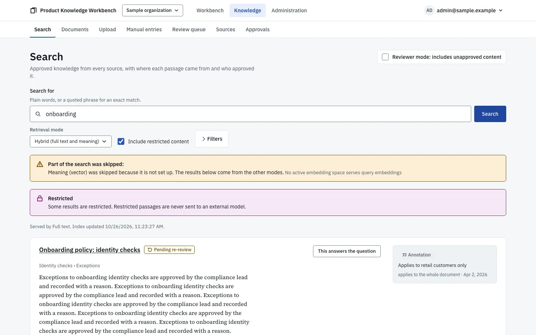
Task: Click the quote icon beside Annotation
Action: click(404, 255)
